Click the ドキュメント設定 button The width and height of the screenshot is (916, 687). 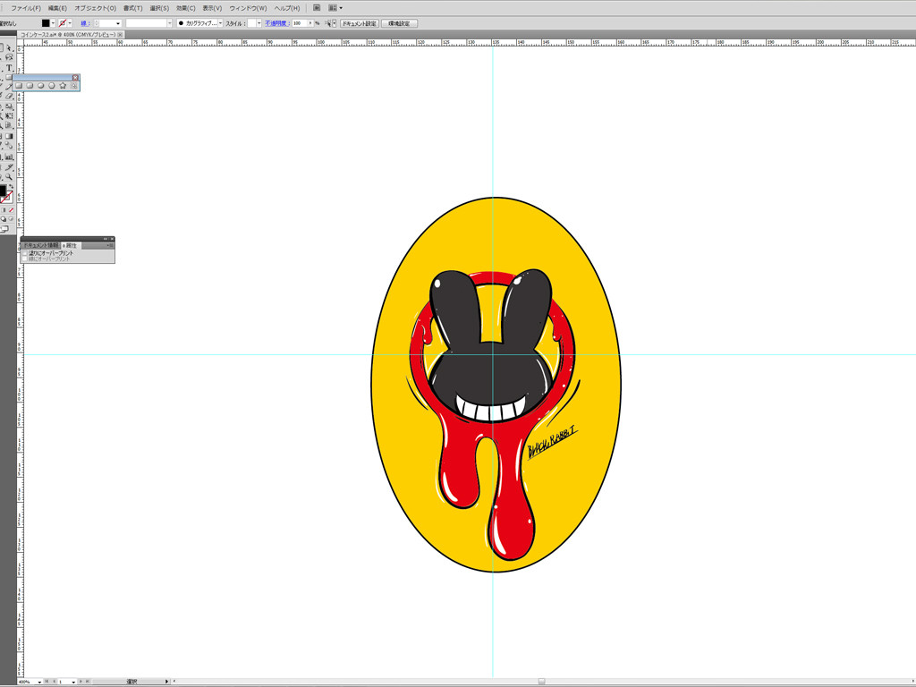[359, 23]
